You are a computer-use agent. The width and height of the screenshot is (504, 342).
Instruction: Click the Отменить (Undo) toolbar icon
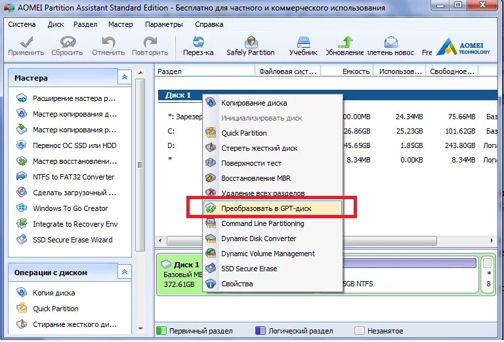point(108,46)
